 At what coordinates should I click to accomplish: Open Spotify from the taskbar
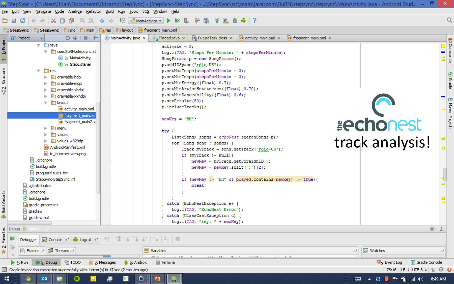tap(77, 279)
